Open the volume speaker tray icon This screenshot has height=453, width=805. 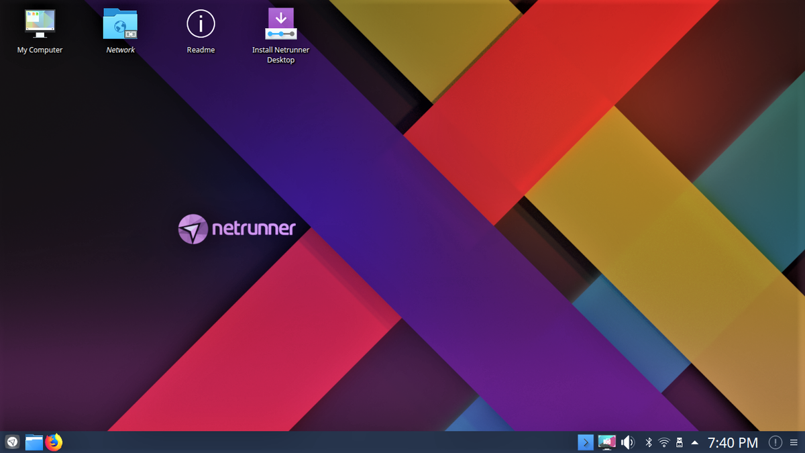[628, 442]
